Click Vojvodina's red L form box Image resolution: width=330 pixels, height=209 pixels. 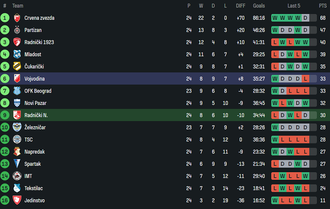305,79
